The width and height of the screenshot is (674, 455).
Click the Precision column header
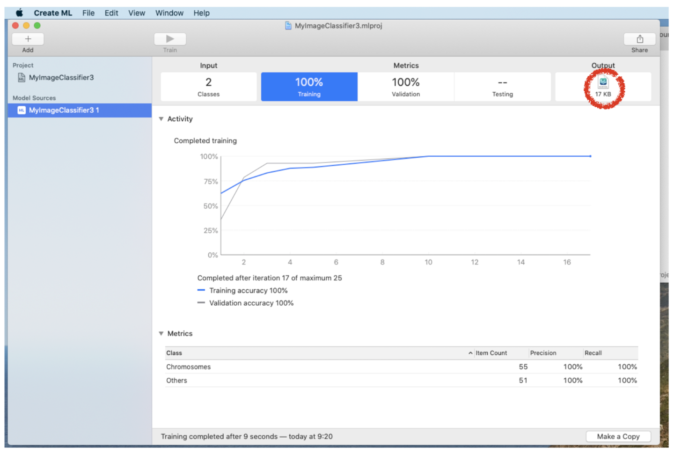(x=543, y=353)
